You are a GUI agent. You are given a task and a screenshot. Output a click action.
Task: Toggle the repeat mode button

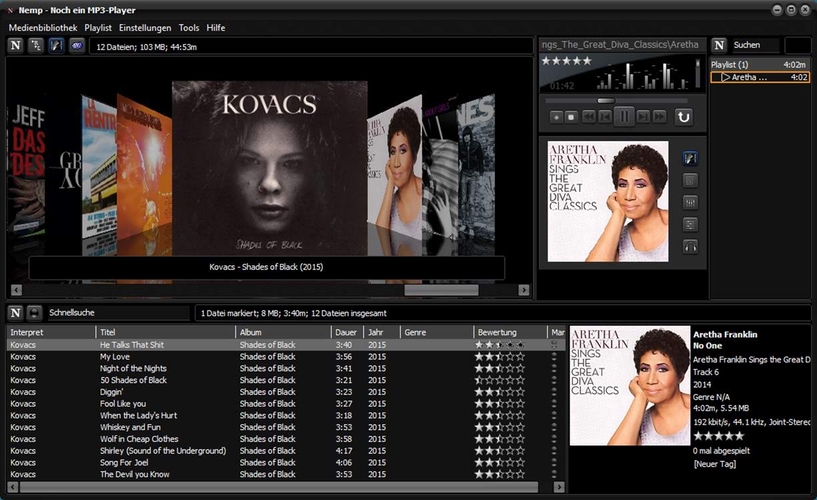tap(684, 117)
